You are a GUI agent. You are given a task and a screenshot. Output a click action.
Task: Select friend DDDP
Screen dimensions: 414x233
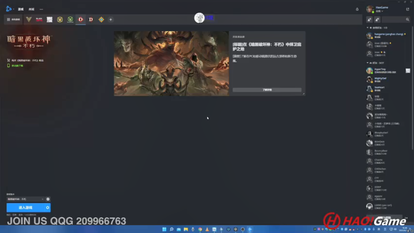point(388,188)
